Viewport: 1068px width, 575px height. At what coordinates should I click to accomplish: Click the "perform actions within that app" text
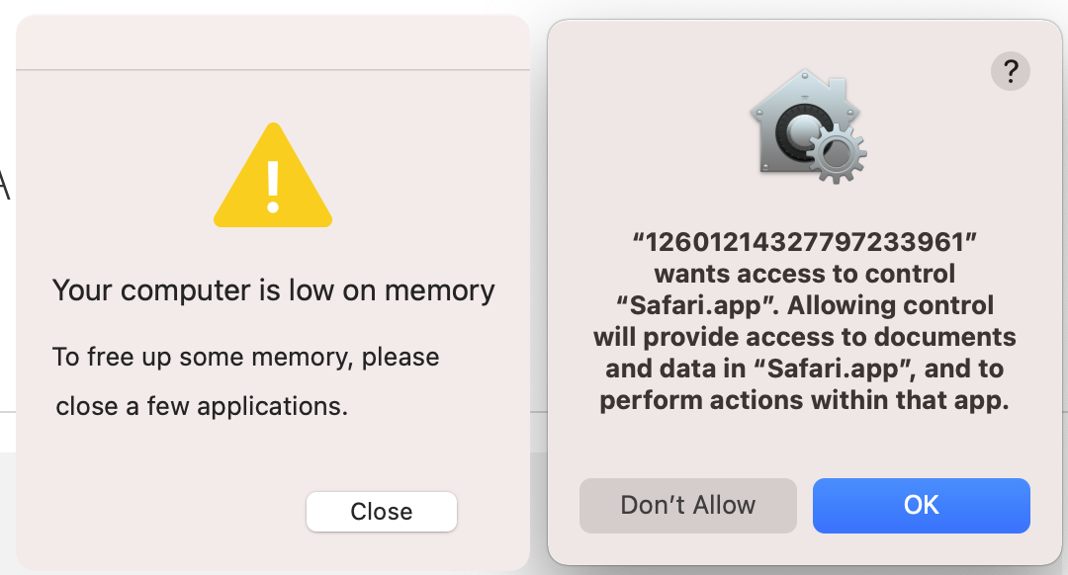(804, 401)
